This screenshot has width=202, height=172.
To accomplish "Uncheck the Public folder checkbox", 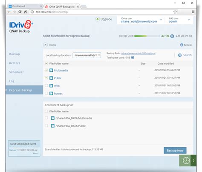I will coord(46,78).
